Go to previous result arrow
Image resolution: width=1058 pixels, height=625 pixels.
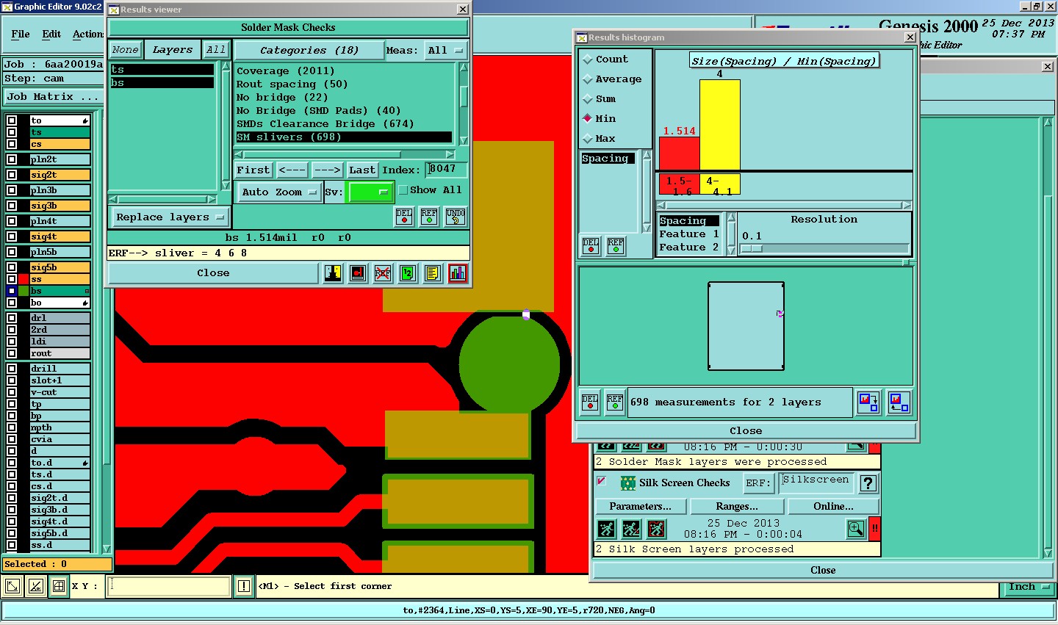click(x=292, y=170)
